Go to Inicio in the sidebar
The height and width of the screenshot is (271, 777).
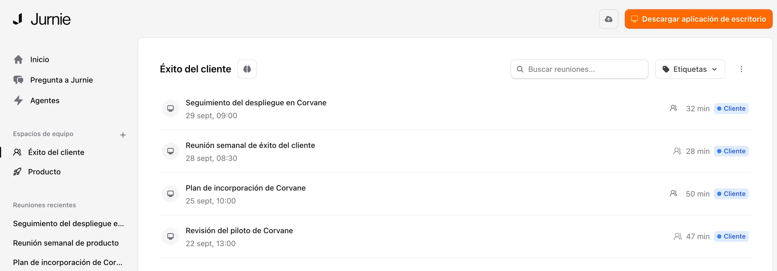point(39,60)
